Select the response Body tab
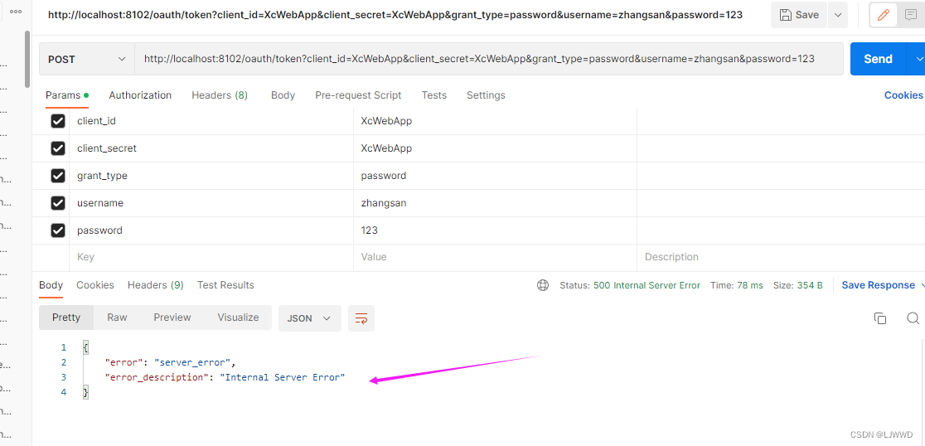The height and width of the screenshot is (446, 925). point(51,285)
